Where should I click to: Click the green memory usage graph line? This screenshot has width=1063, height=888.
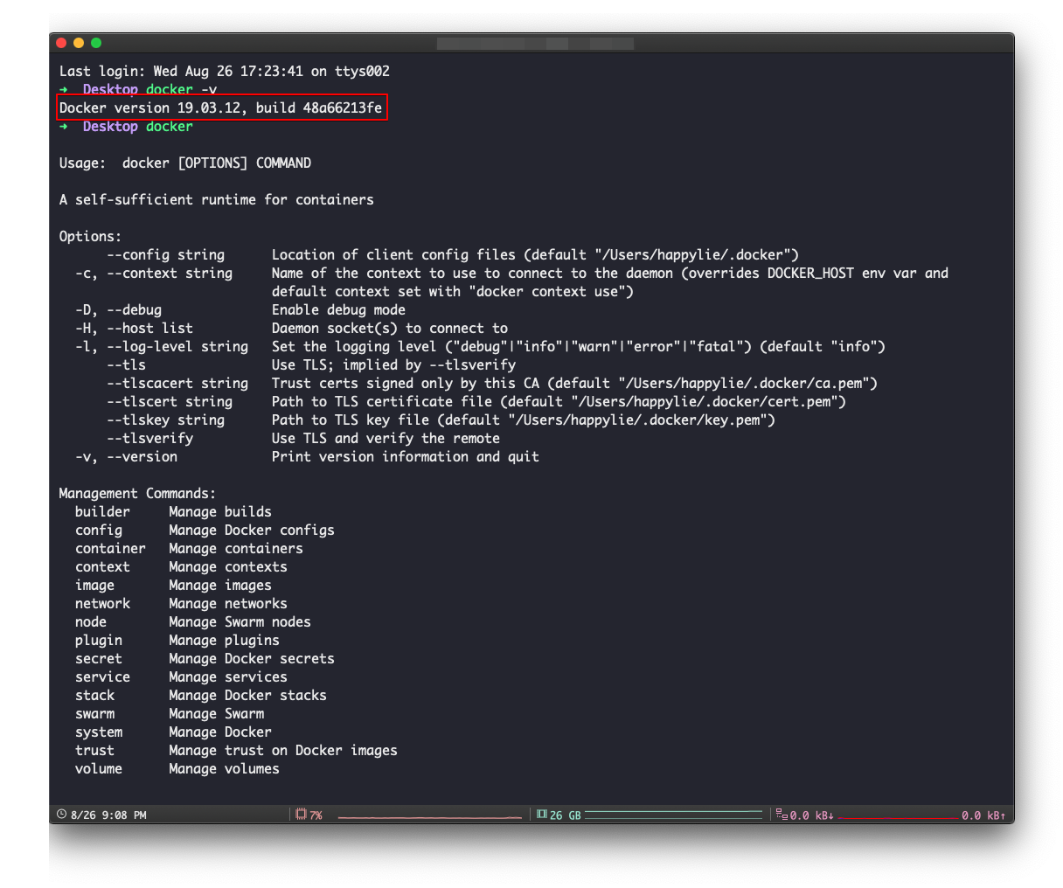674,814
